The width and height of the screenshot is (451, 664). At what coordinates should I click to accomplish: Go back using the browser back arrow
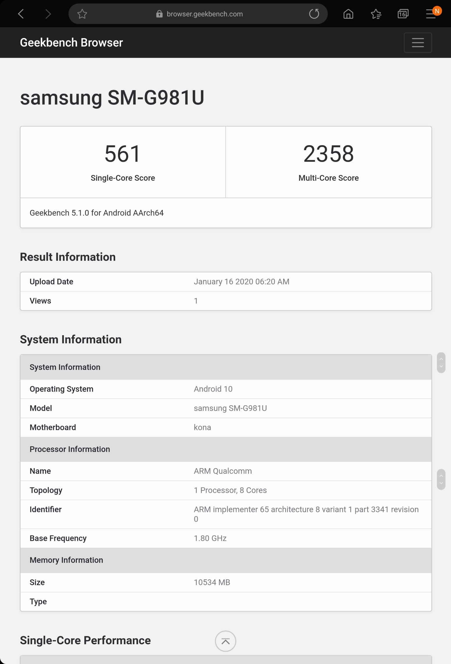21,14
